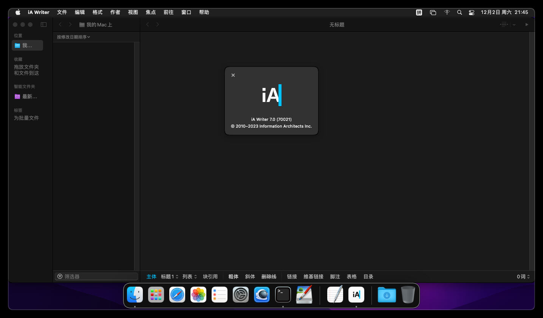Open the 编辑 menu

tap(80, 12)
